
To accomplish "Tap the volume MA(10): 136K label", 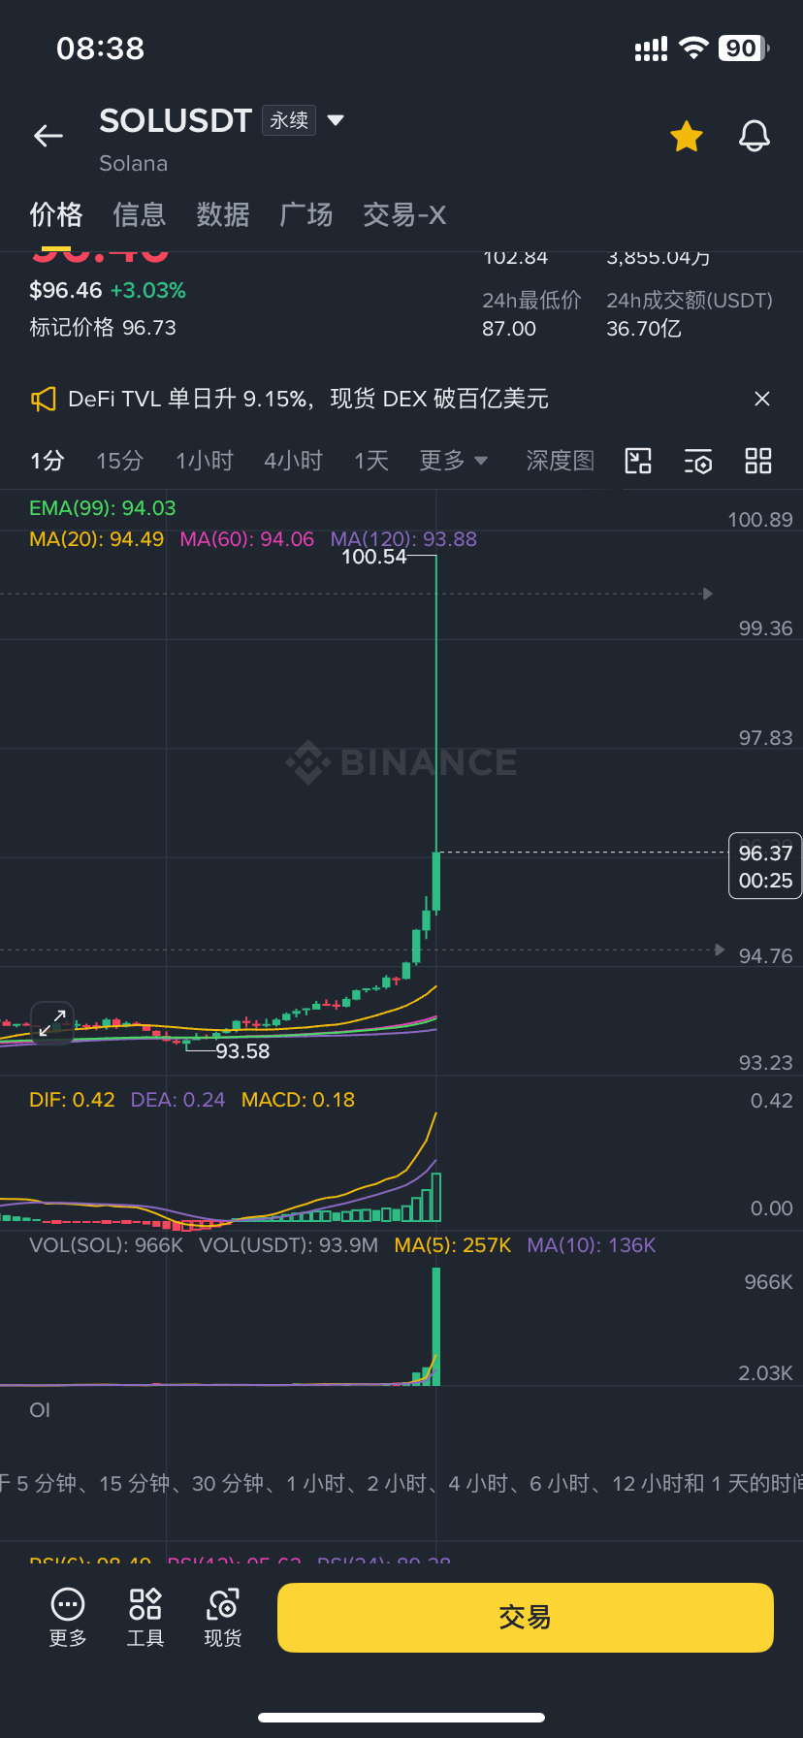I will point(592,1245).
